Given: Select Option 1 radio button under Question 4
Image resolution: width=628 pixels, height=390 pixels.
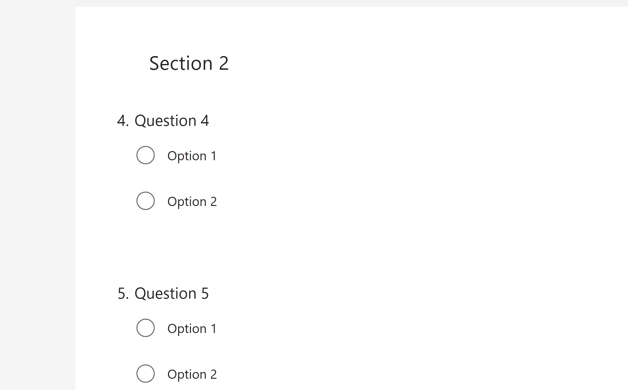Looking at the screenshot, I should (x=145, y=155).
